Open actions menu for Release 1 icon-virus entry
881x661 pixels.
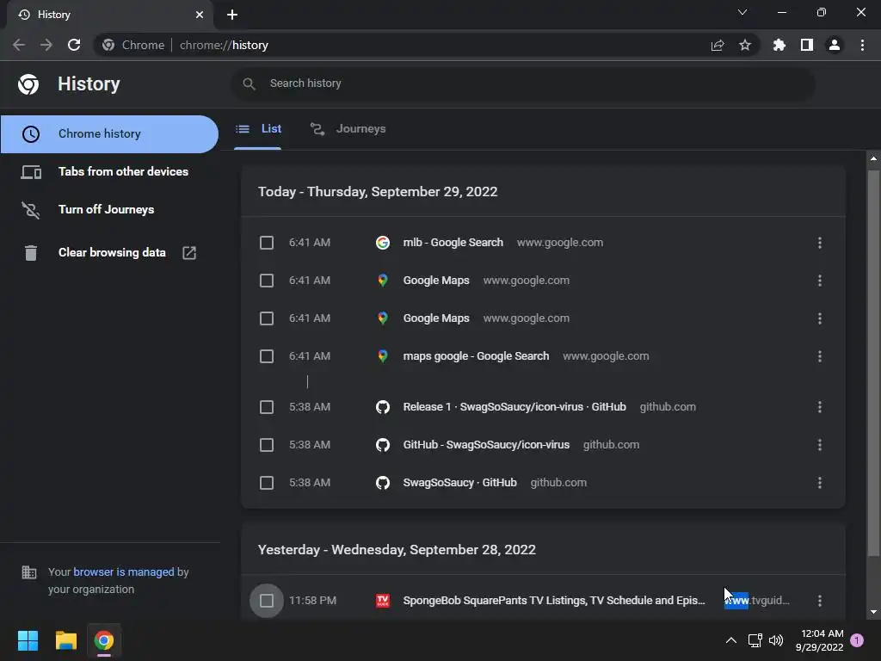820,407
